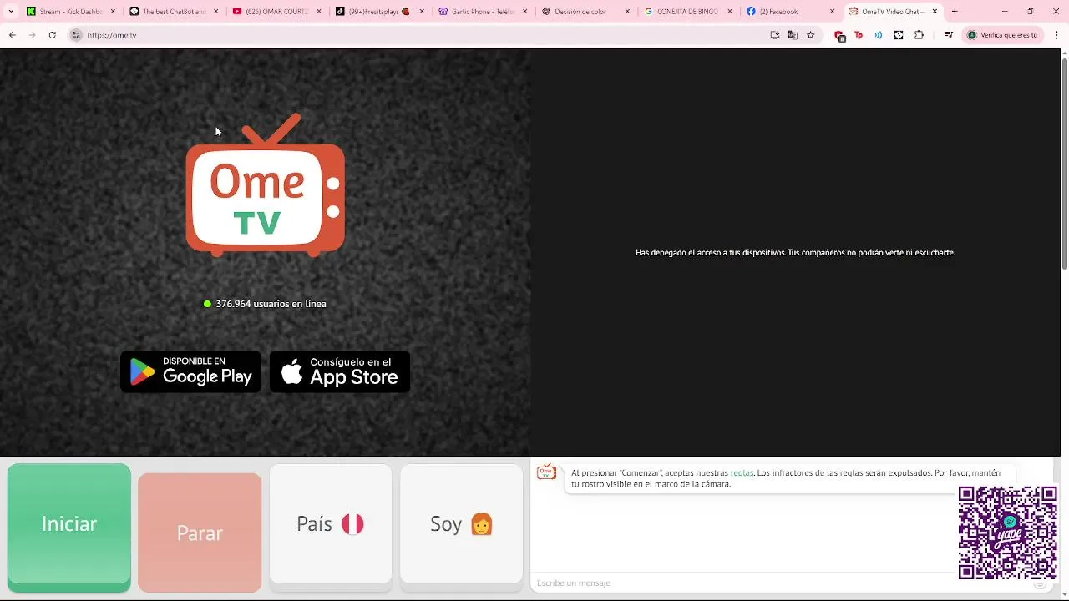Open the black square face extension icon
1069x601 pixels.
tap(899, 35)
